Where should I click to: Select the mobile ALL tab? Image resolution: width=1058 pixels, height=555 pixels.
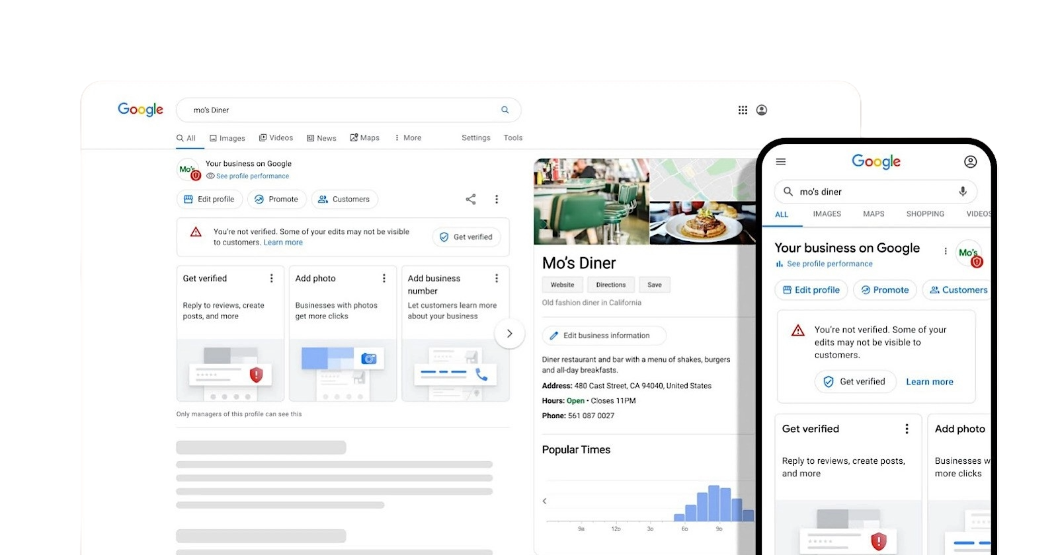(782, 215)
